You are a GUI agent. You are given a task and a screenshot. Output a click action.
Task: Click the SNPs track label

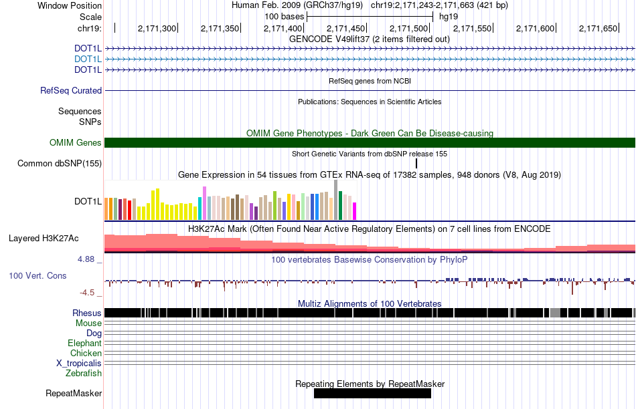(x=90, y=122)
